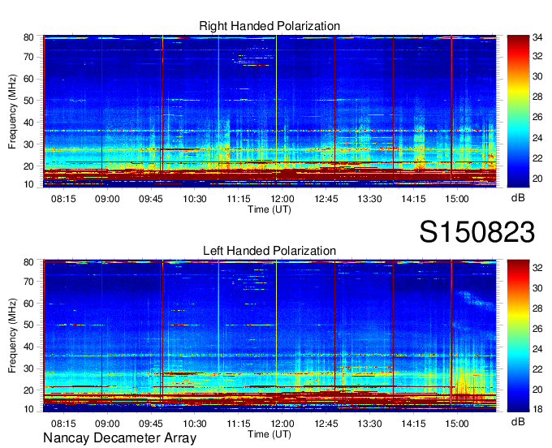Click the 70 MHz tick on bottom plot
The height and width of the screenshot is (448, 552).
[28, 282]
